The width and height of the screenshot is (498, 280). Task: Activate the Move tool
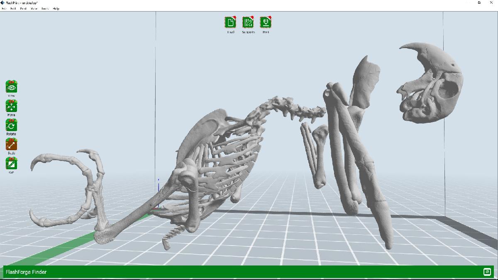tap(11, 106)
